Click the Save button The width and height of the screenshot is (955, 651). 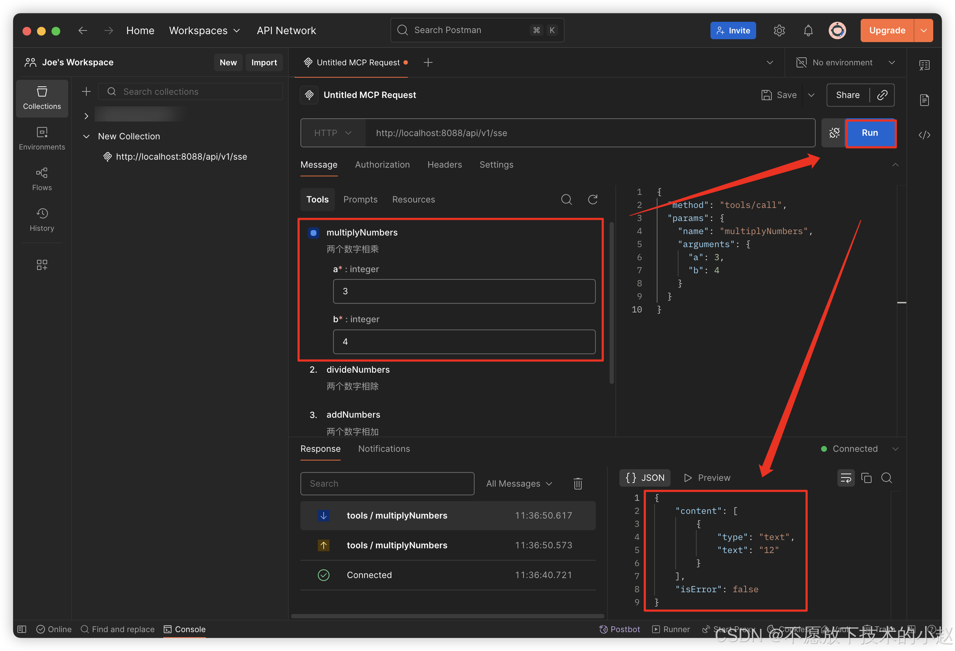click(779, 95)
